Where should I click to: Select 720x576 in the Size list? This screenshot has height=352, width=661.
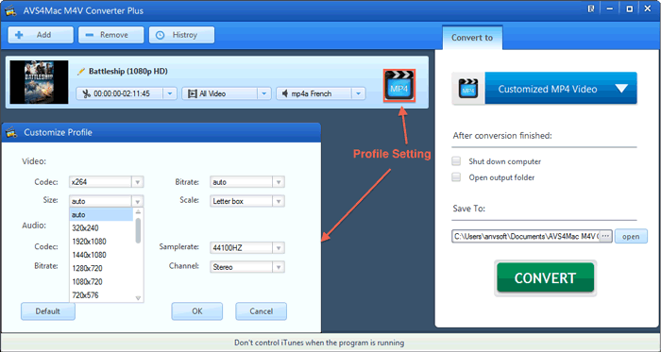[x=102, y=295]
